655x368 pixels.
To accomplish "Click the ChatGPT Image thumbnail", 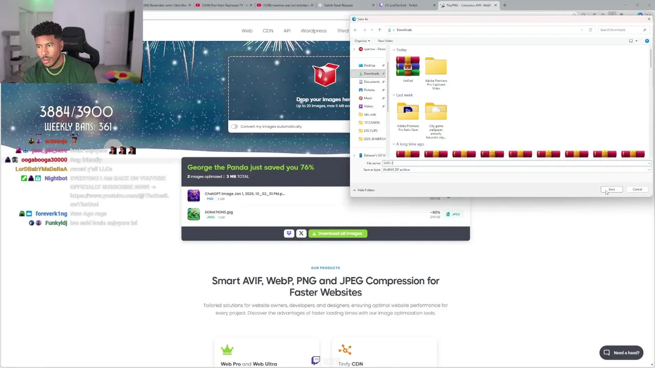I will (x=193, y=195).
